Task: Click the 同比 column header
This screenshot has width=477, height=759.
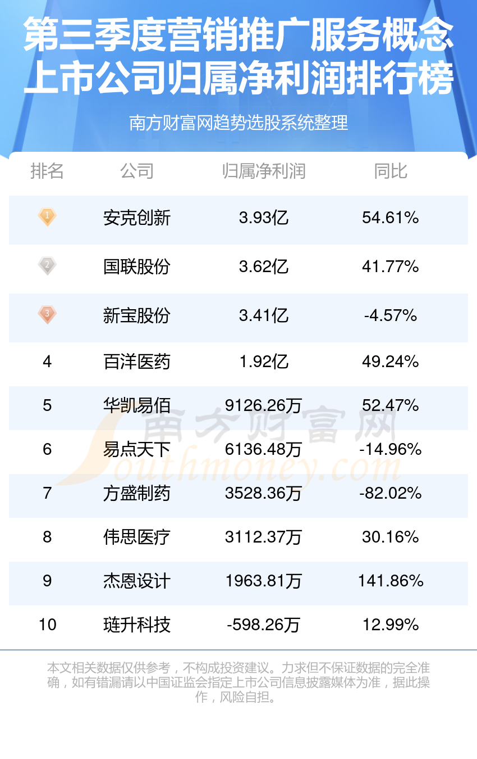Action: coord(391,171)
